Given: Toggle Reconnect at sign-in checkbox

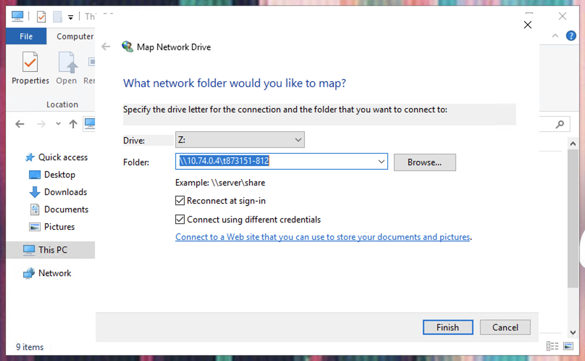Looking at the screenshot, I should (180, 200).
